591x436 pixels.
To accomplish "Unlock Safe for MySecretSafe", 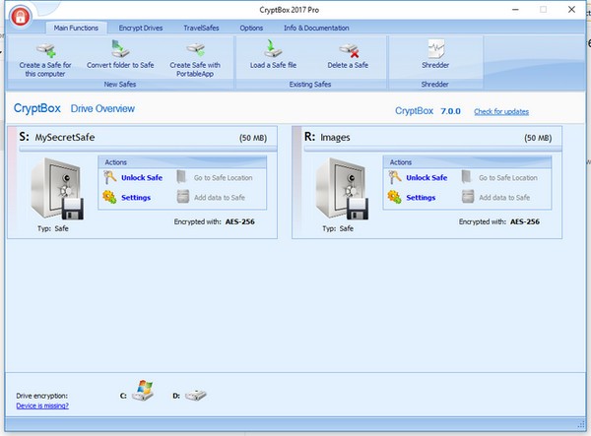I will pyautogui.click(x=141, y=178).
